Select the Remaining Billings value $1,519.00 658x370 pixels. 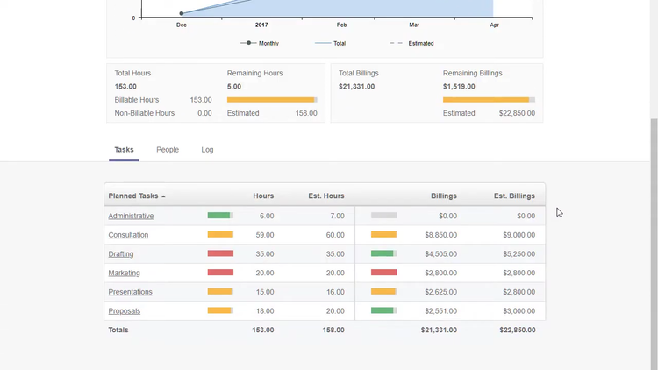click(x=459, y=87)
